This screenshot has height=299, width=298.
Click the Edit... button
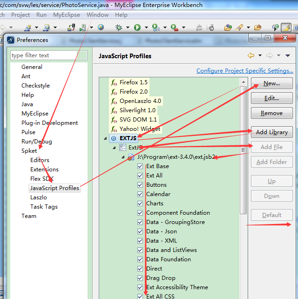[x=271, y=98]
